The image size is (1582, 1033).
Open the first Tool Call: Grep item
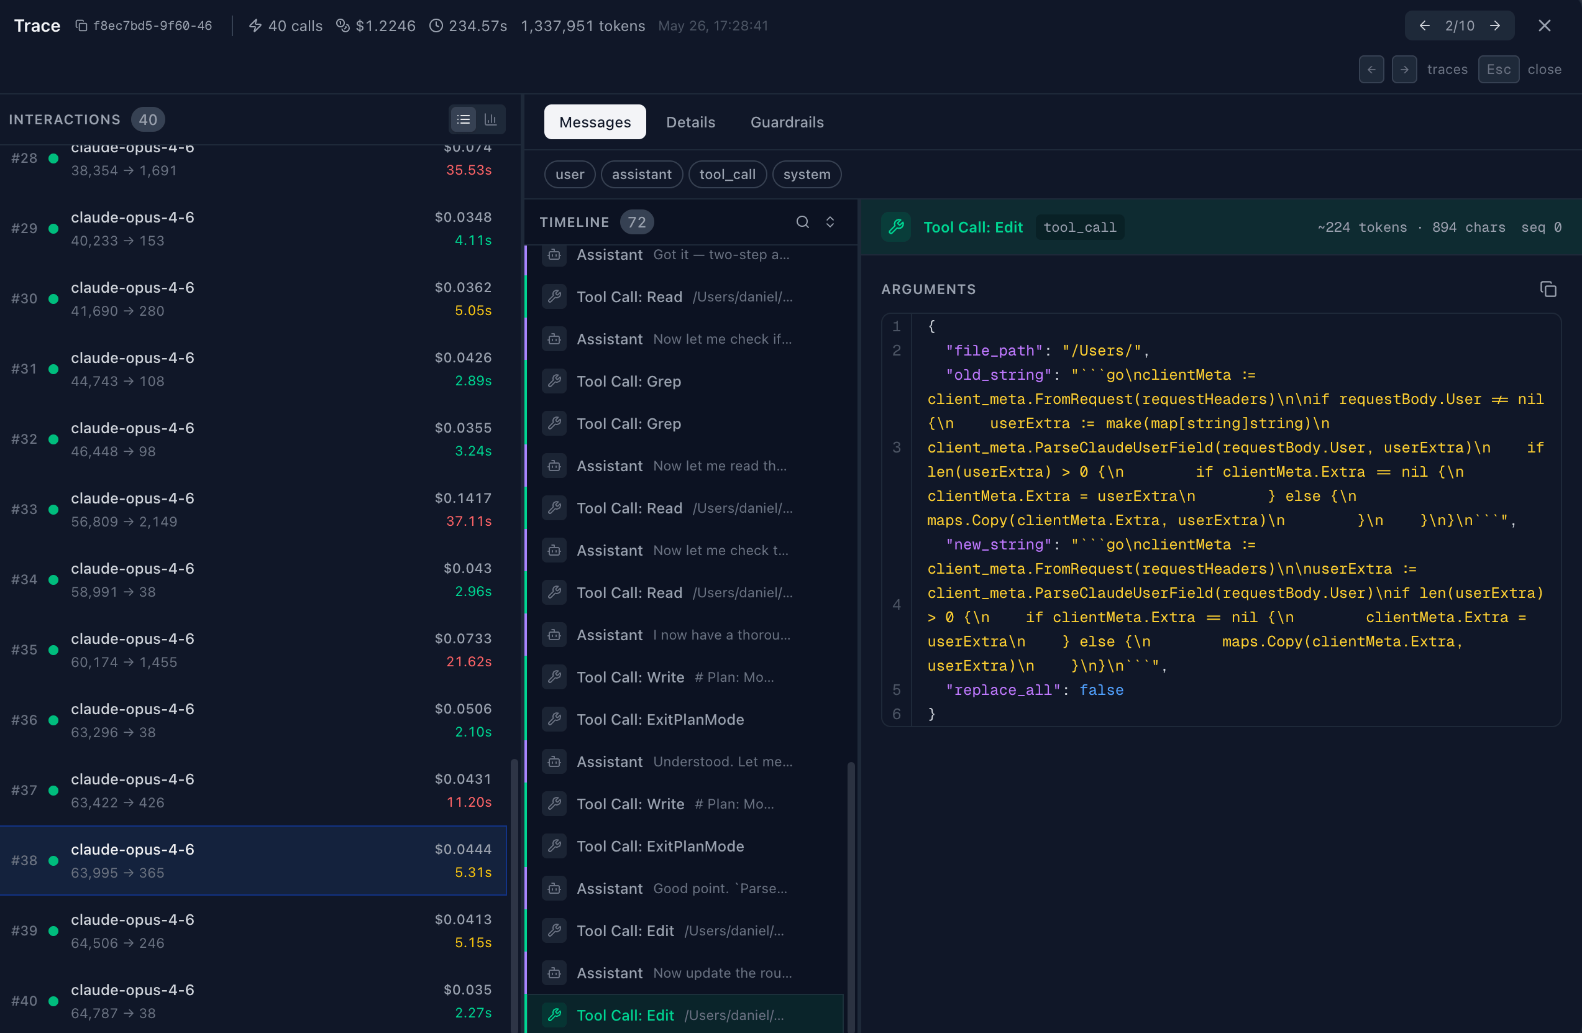[685, 382]
